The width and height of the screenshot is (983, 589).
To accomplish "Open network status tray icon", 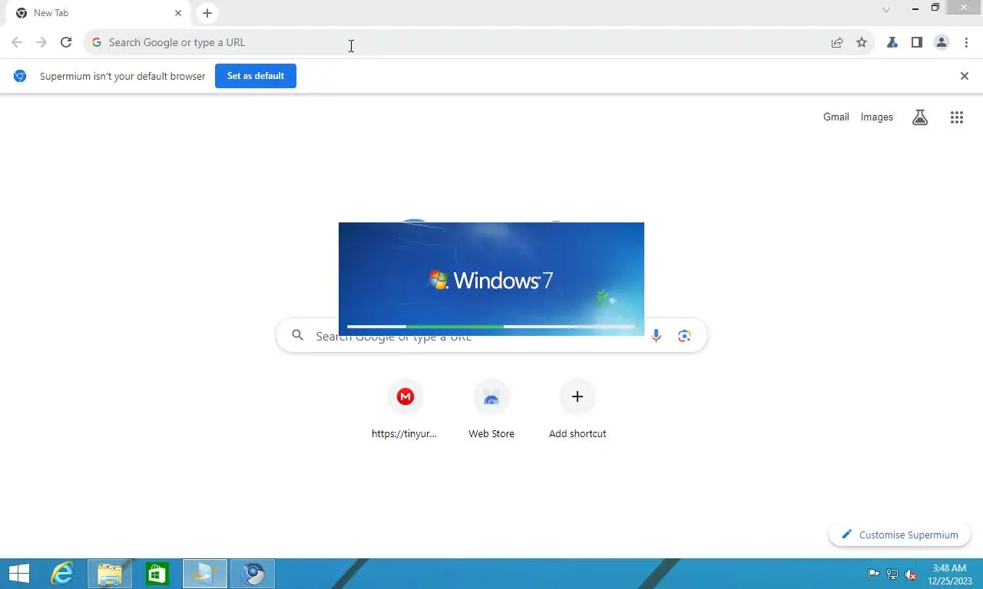I will 892,574.
